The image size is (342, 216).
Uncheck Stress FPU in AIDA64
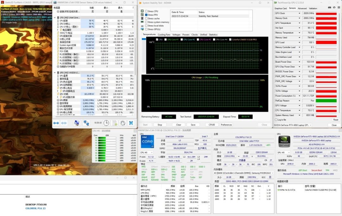(x=146, y=15)
